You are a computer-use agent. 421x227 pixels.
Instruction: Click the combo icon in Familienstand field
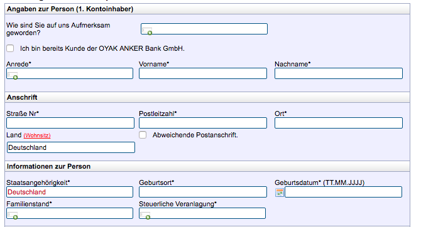tap(13, 216)
